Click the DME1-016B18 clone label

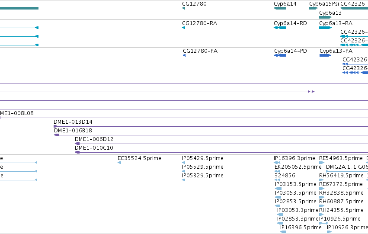point(73,131)
